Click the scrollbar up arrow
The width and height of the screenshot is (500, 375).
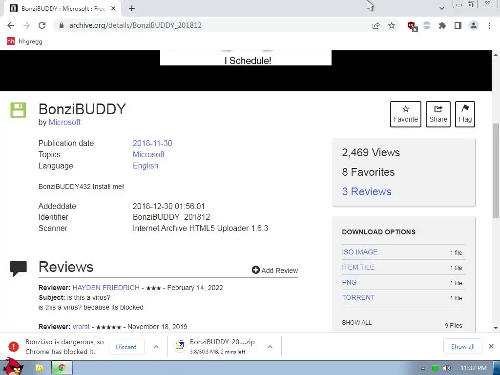pyautogui.click(x=496, y=55)
